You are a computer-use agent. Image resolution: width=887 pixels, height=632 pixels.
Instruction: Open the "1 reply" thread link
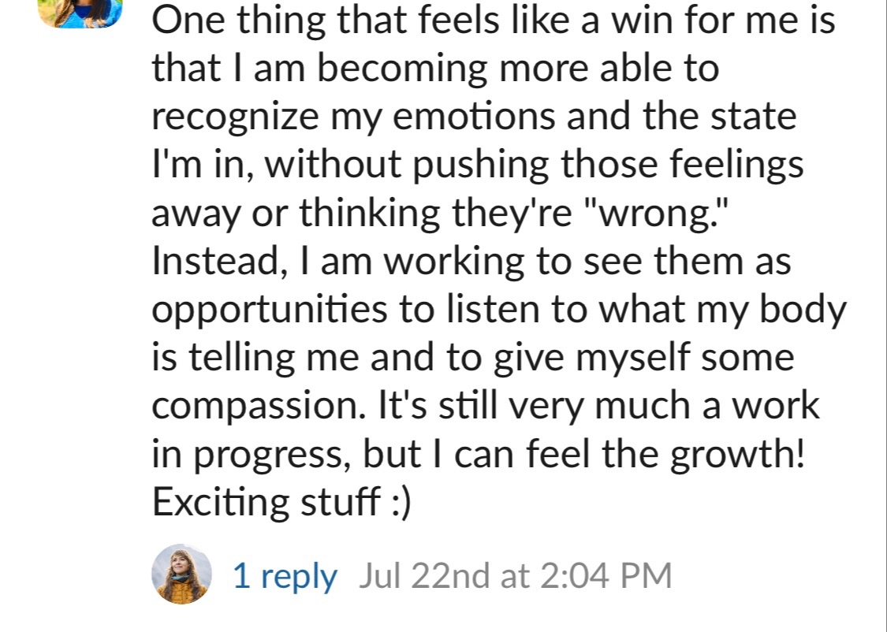[x=285, y=576]
